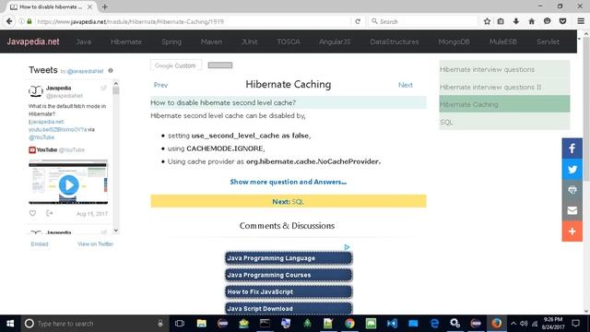Bookmark this page with the star icon

click(x=487, y=21)
